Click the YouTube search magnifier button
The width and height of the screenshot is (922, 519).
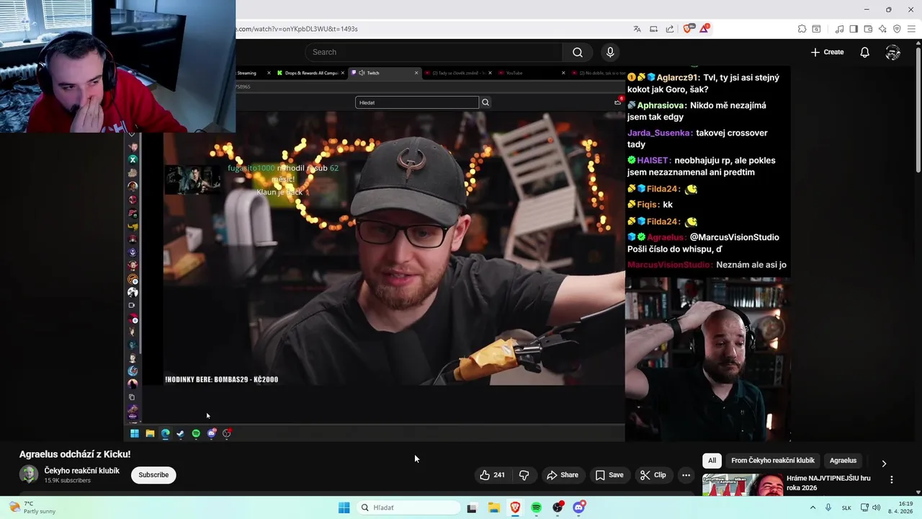[577, 52]
